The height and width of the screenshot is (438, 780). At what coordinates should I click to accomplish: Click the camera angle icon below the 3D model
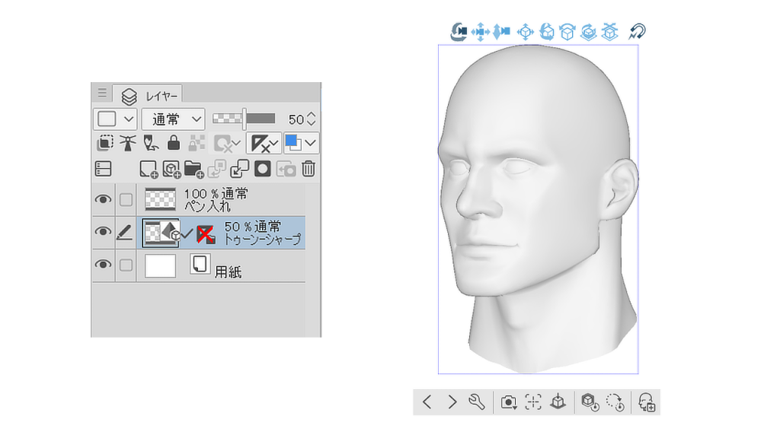(x=509, y=401)
